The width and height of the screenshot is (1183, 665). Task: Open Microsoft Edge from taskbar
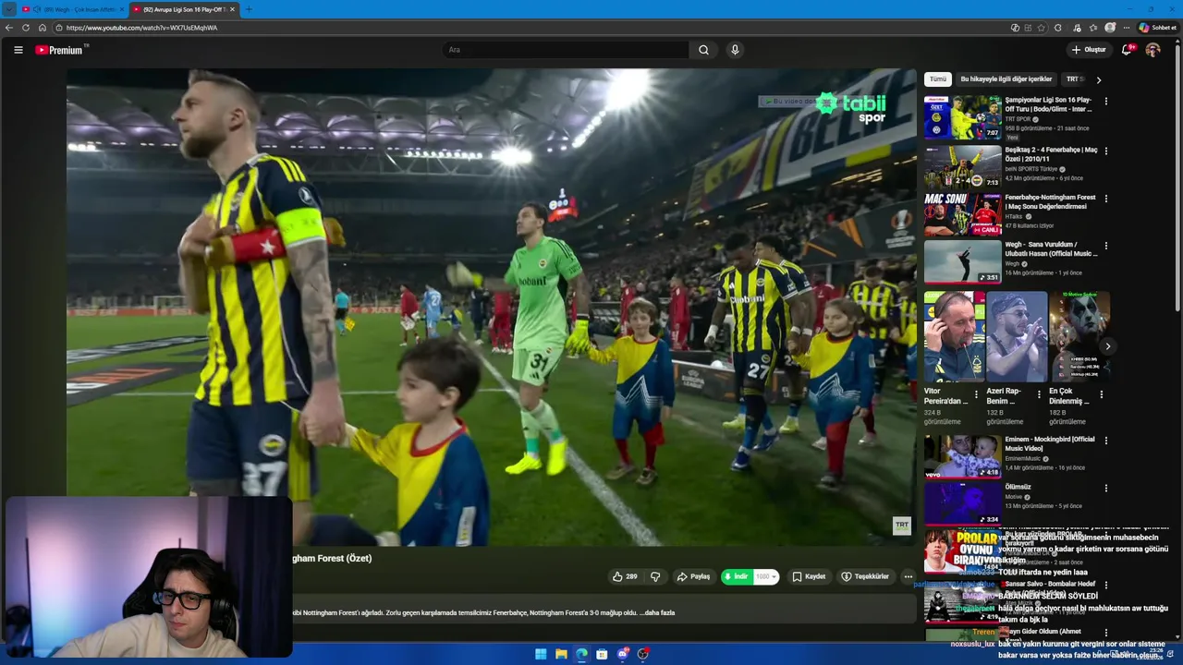click(x=581, y=654)
